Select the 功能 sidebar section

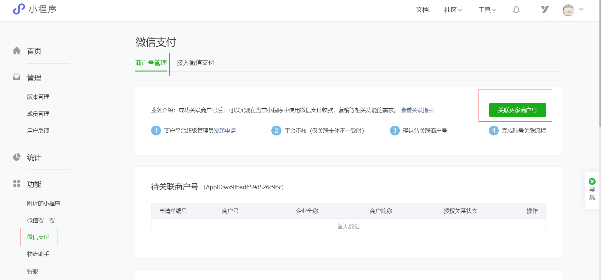coord(34,184)
